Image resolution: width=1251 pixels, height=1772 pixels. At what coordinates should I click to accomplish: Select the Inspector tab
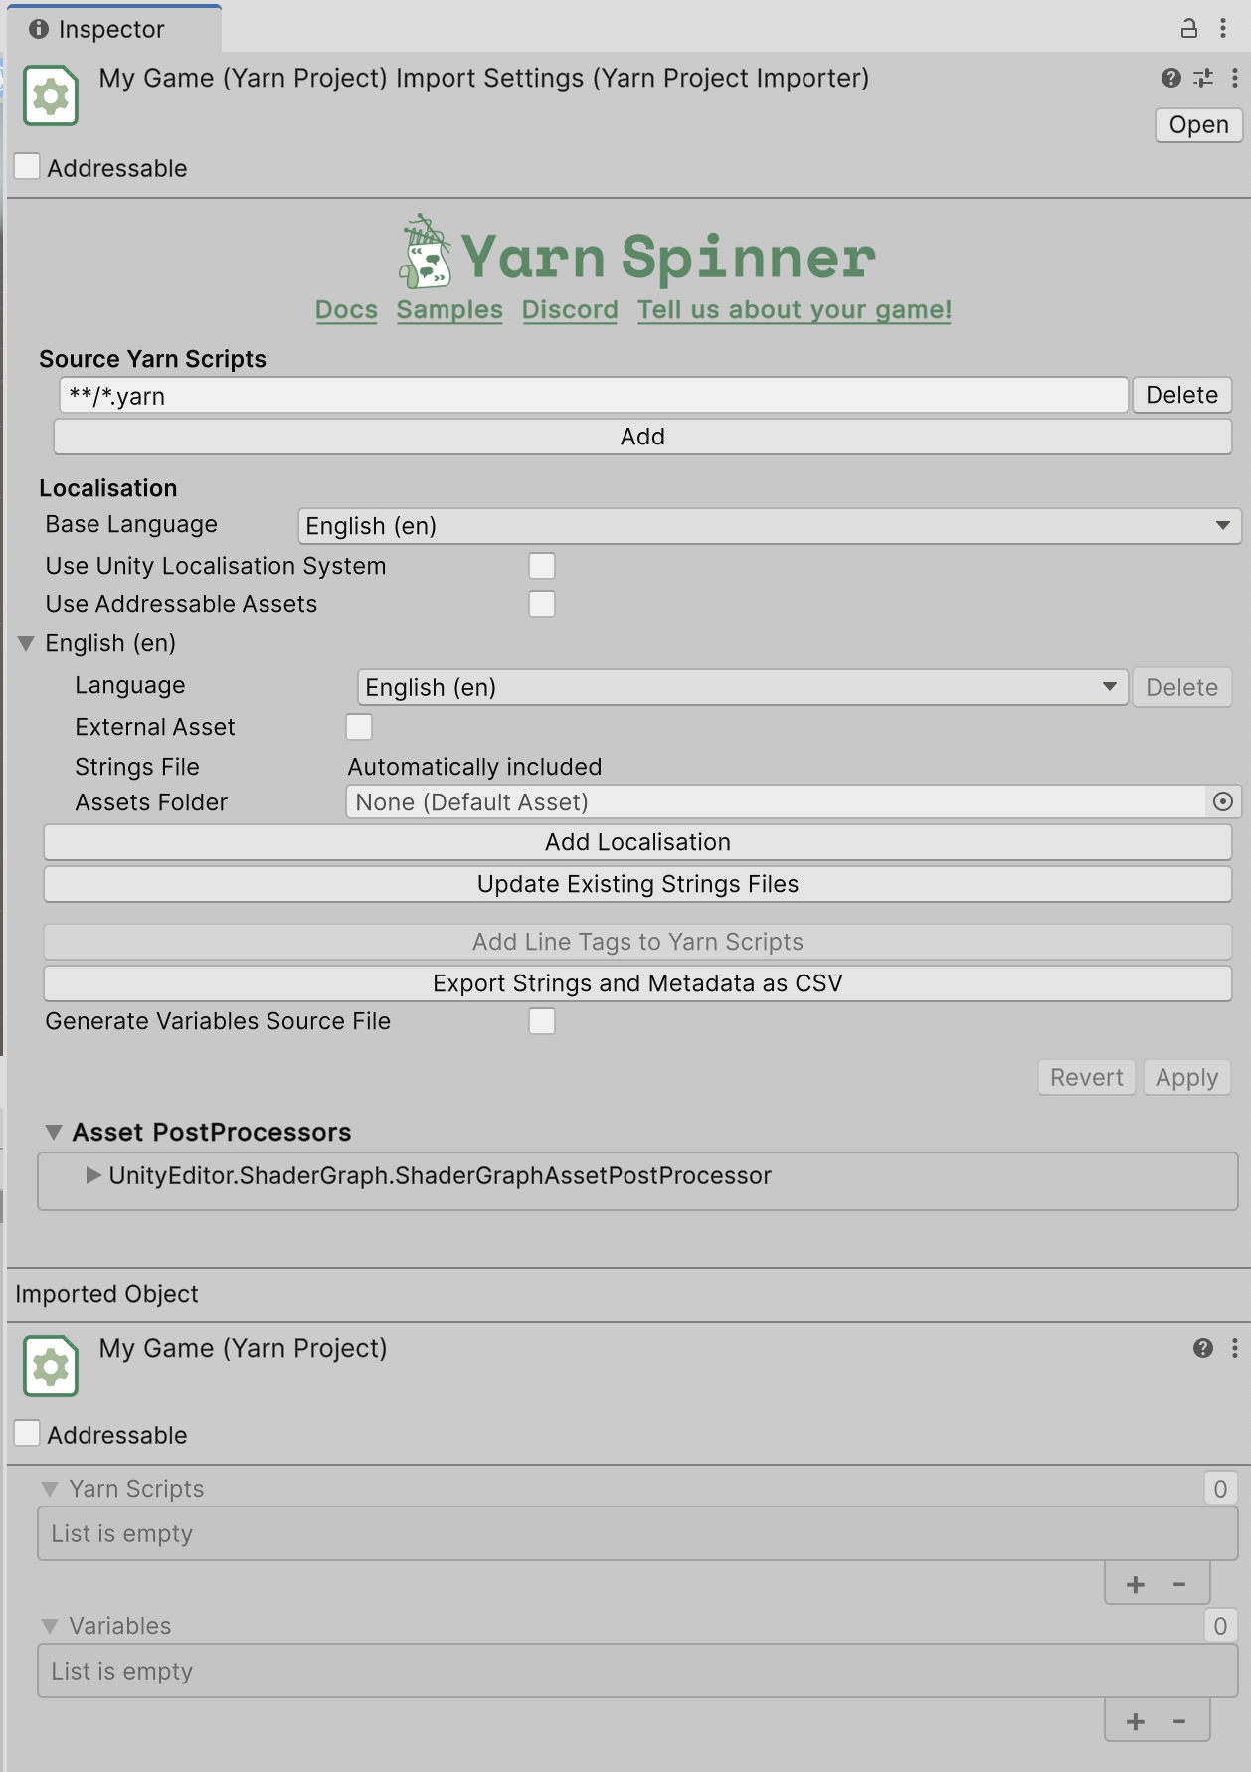pos(111,29)
